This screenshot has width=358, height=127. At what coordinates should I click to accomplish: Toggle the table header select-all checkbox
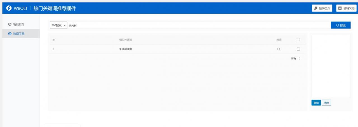(x=298, y=40)
